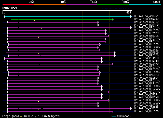Open the UniRef100_A0BF52 entry
Image resolution: width=163 pixels, height=118 pixels.
click(x=146, y=109)
